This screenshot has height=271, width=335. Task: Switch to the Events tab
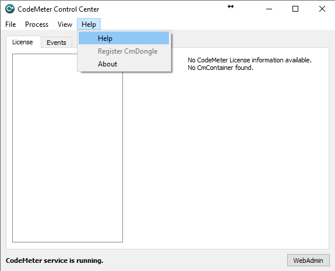pos(57,43)
